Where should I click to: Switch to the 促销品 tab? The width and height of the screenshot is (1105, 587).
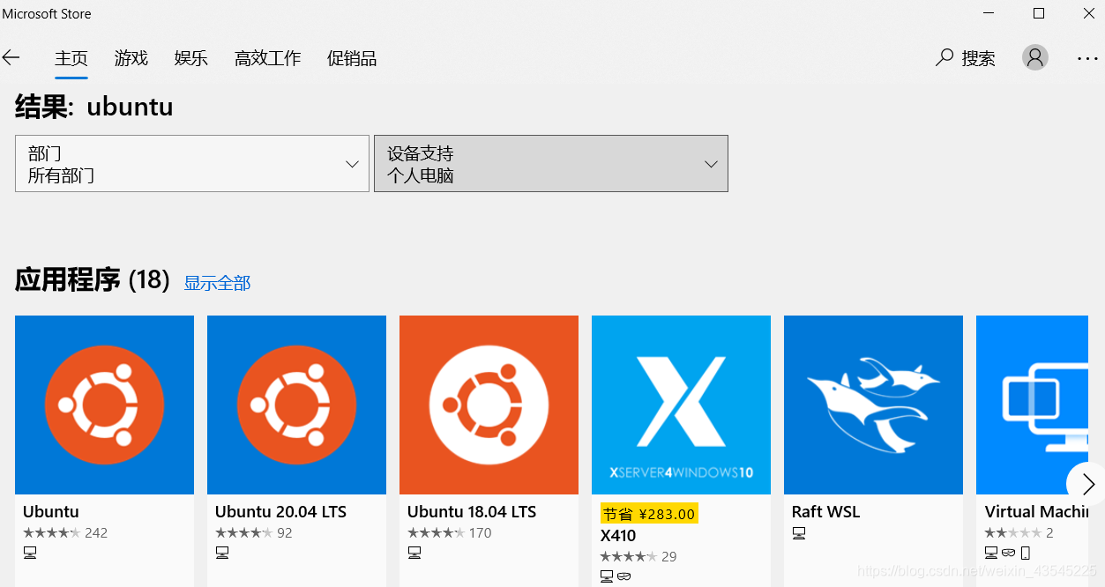[352, 58]
